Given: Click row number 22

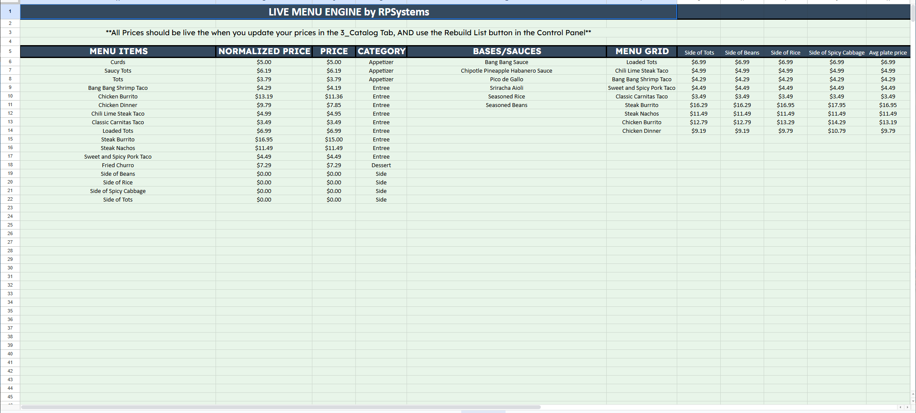Looking at the screenshot, I should (x=9, y=199).
